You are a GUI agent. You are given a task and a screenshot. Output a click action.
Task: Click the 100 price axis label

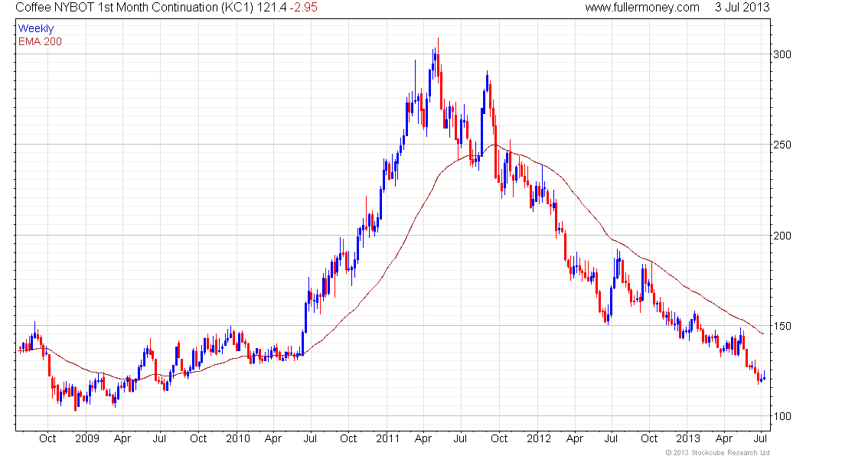coord(783,416)
